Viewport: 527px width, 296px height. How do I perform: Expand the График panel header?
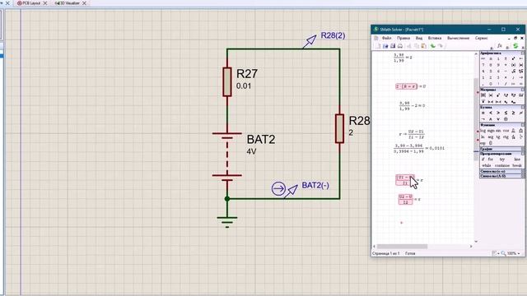[501, 149]
